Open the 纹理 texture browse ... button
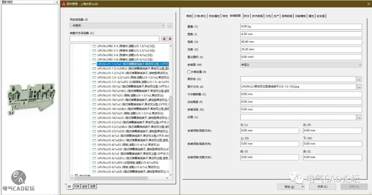The width and height of the screenshot is (372, 195). (x=359, y=117)
